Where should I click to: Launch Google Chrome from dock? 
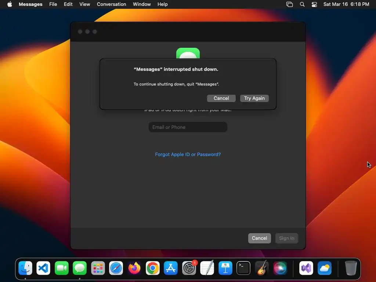pyautogui.click(x=152, y=268)
